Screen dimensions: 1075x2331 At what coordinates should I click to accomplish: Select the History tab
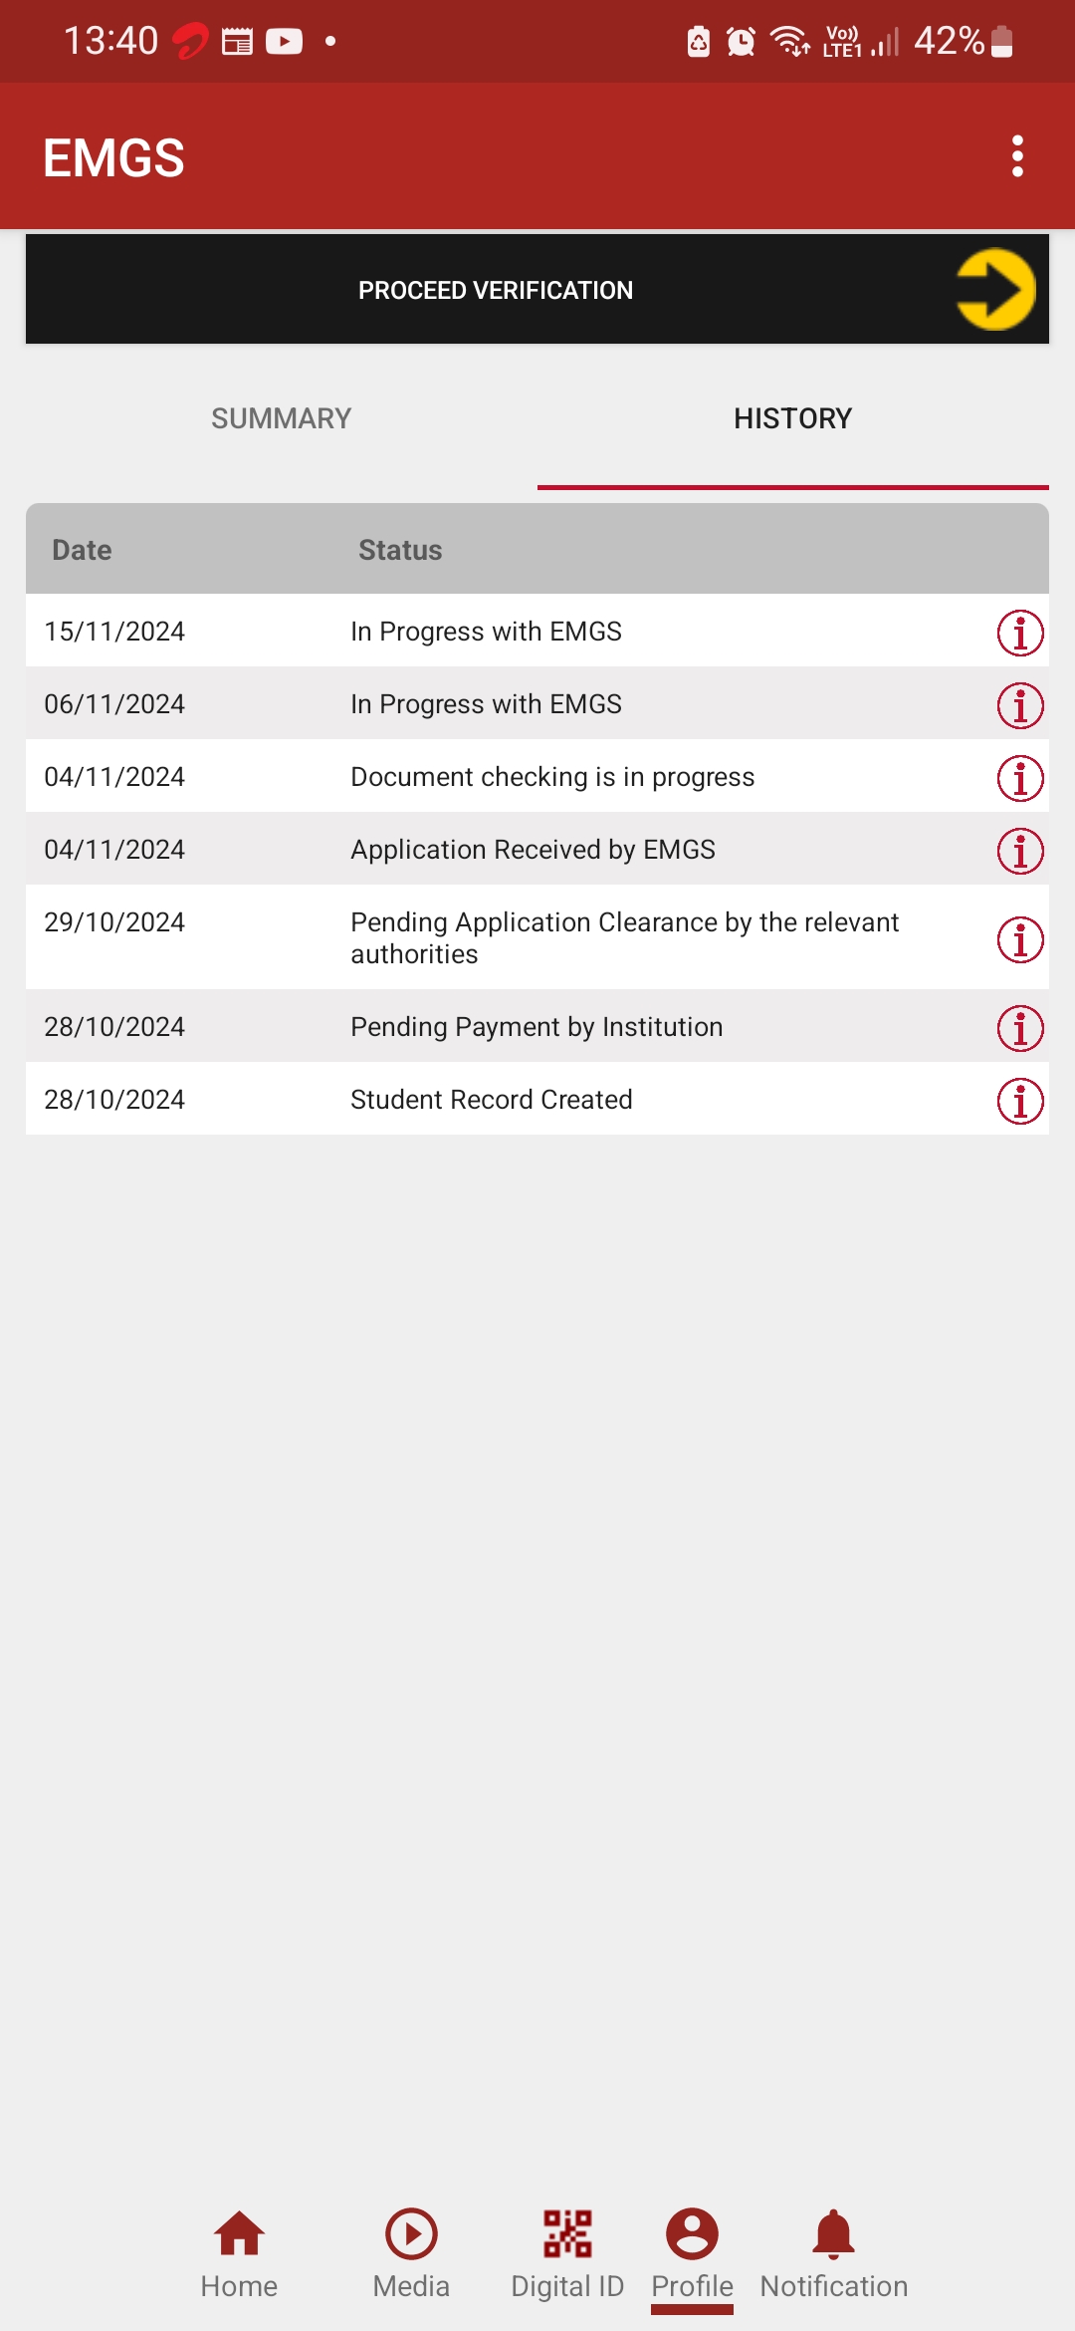coord(792,418)
